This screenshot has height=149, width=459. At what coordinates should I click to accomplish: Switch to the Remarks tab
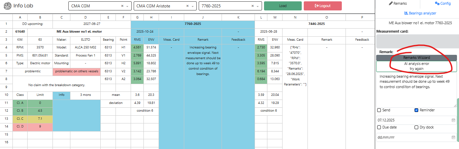[x=398, y=3]
